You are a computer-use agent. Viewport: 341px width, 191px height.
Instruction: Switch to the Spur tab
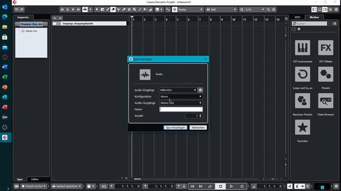pyautogui.click(x=20, y=179)
